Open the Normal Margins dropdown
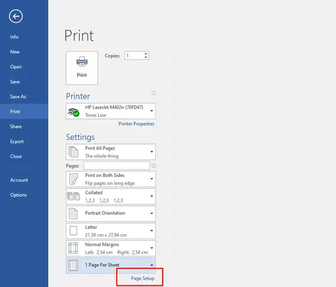 (111, 248)
